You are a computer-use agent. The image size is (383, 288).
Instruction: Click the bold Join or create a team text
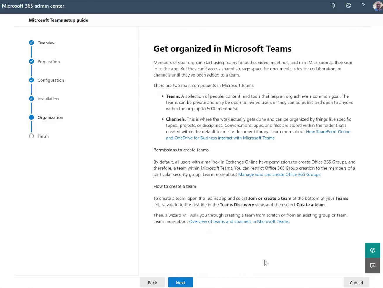pos(270,198)
